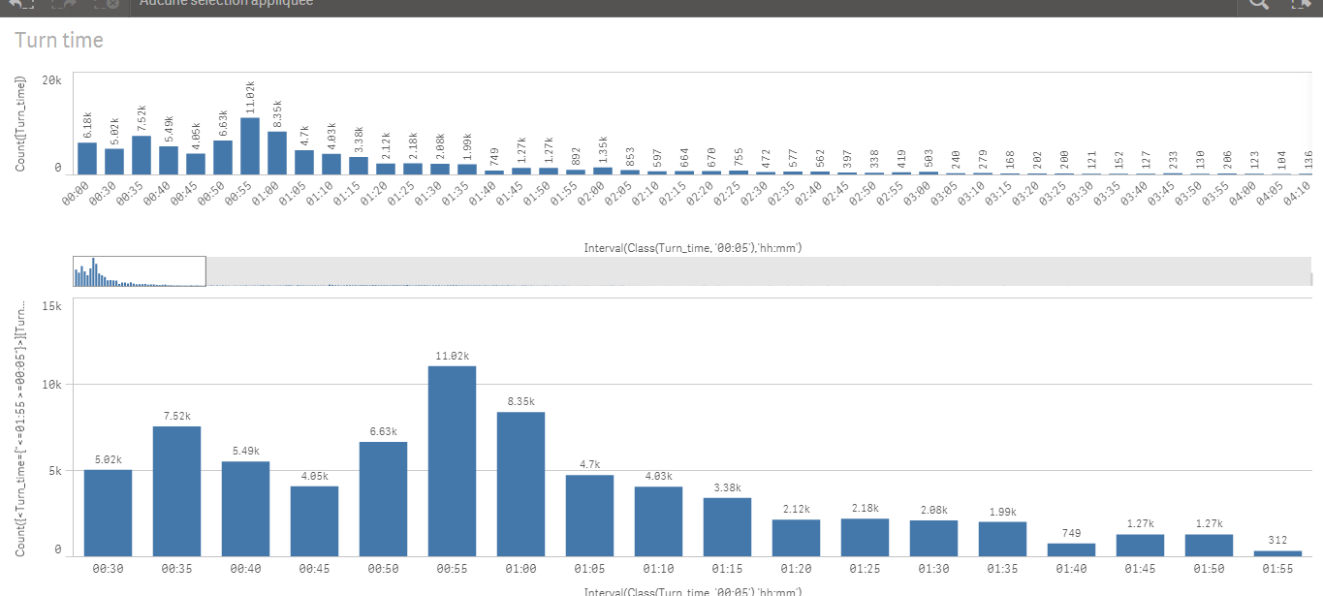
Task: Select the 01:15 bar in lower chart
Action: (x=727, y=526)
